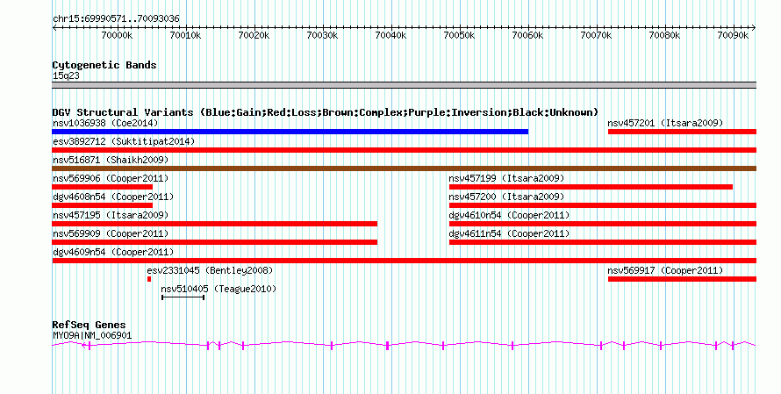Open the dgv4608n54 (Cooper2011) label
This screenshot has width=781, height=394.
coord(113,197)
